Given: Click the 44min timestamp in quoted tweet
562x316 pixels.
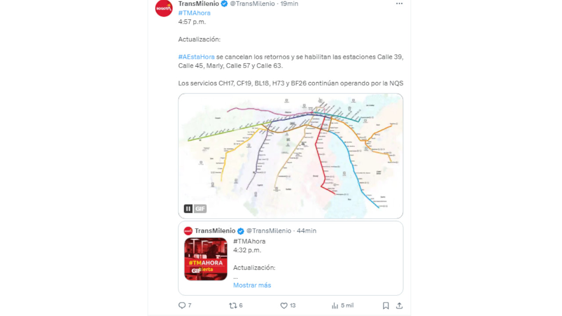Looking at the screenshot, I should click(306, 231).
